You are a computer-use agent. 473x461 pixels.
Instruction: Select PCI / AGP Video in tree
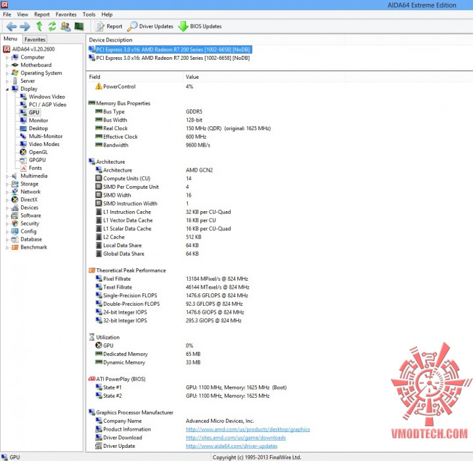point(43,105)
